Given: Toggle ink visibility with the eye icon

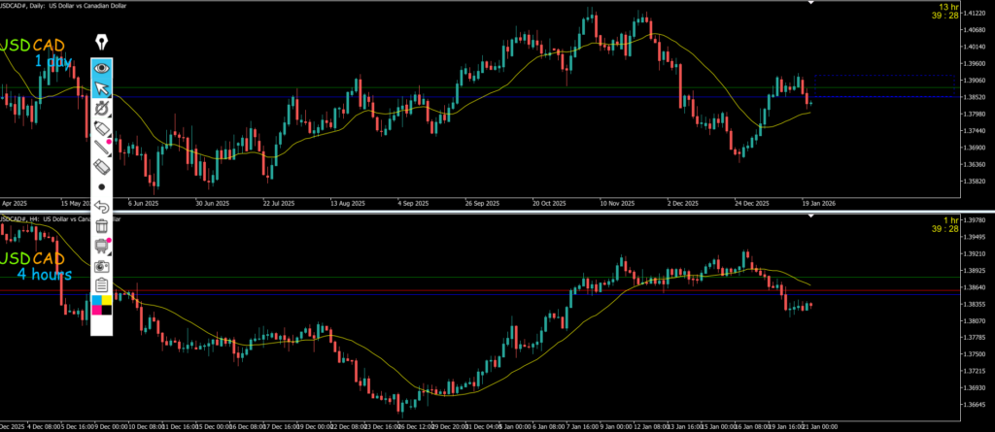Looking at the screenshot, I should pyautogui.click(x=101, y=69).
